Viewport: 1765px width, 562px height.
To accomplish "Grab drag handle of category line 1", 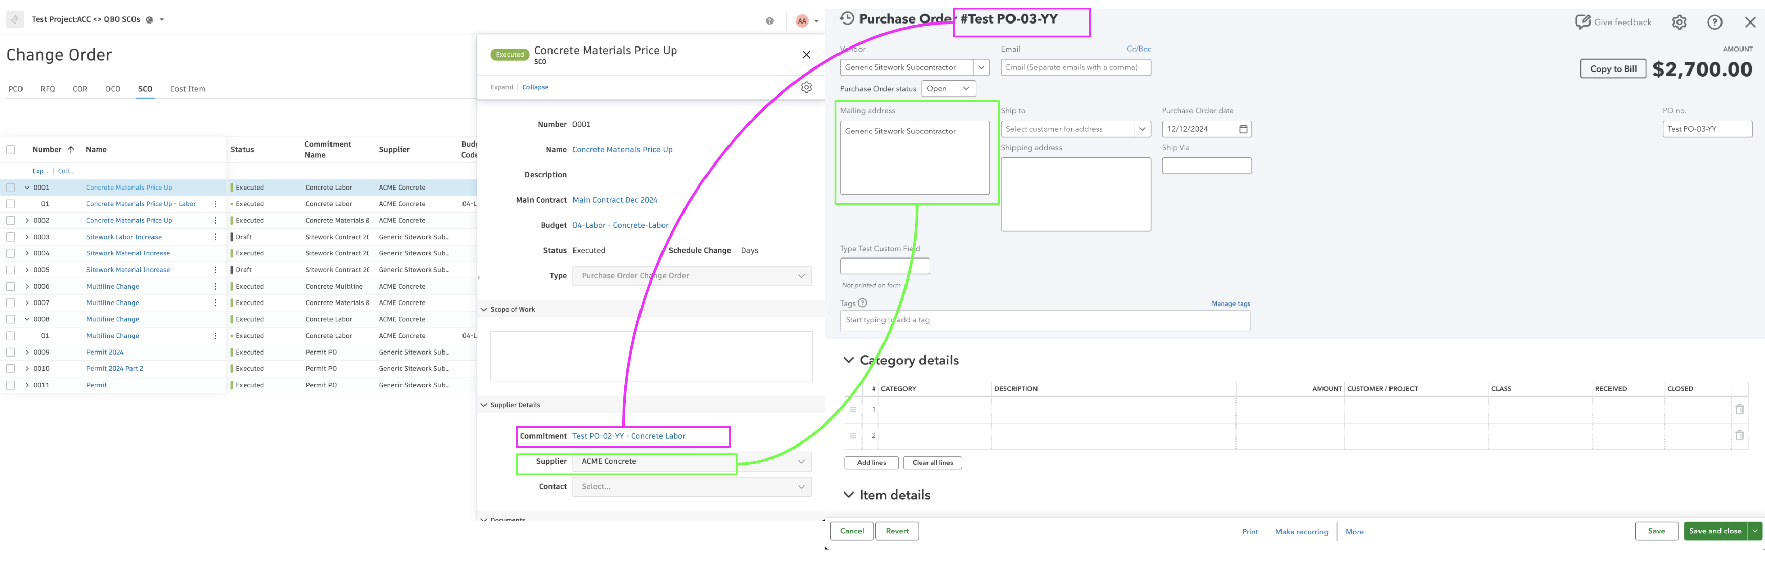I will click(x=853, y=409).
